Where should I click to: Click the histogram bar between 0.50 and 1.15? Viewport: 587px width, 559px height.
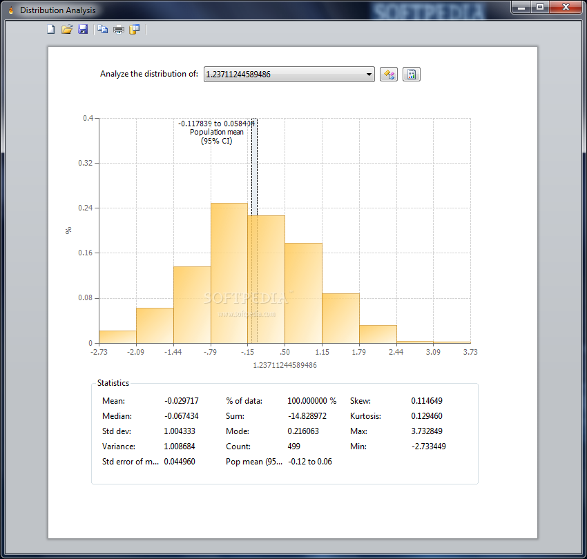coord(303,293)
